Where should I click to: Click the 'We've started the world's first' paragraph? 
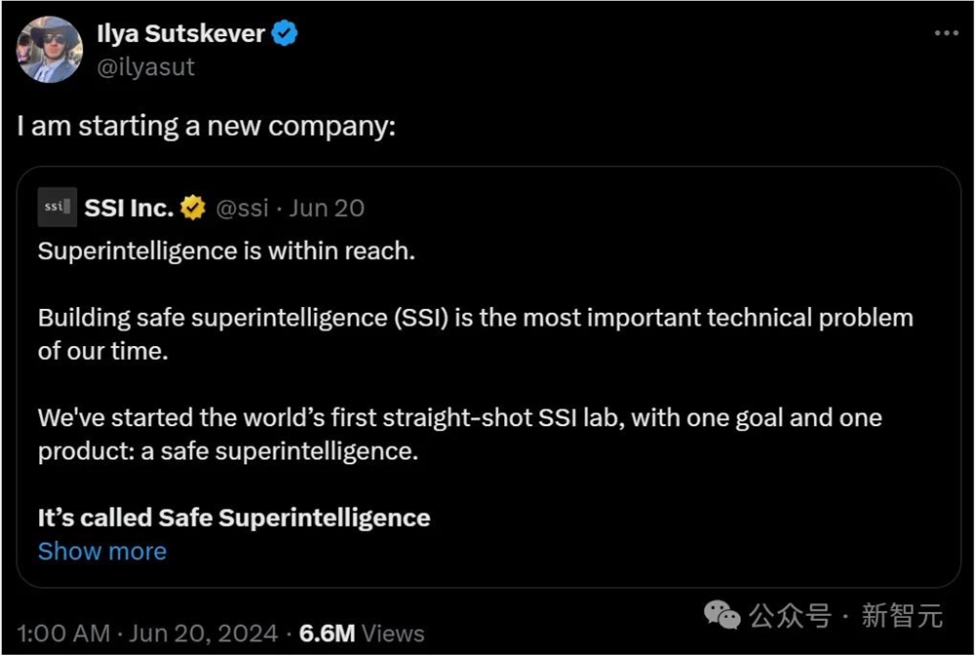click(x=459, y=419)
